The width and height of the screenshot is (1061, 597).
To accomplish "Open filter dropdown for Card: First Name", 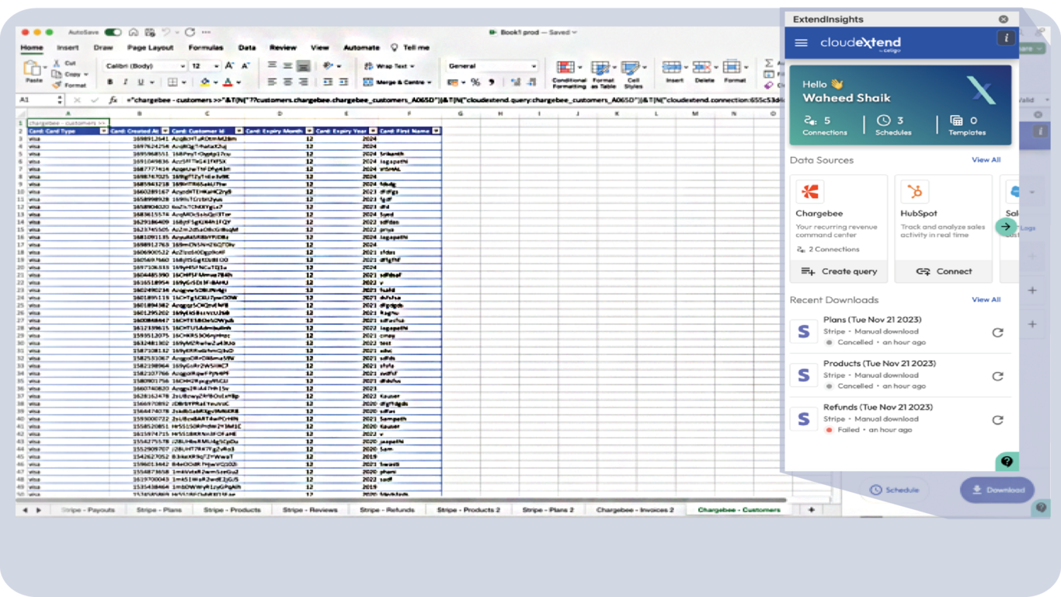I will (437, 131).
